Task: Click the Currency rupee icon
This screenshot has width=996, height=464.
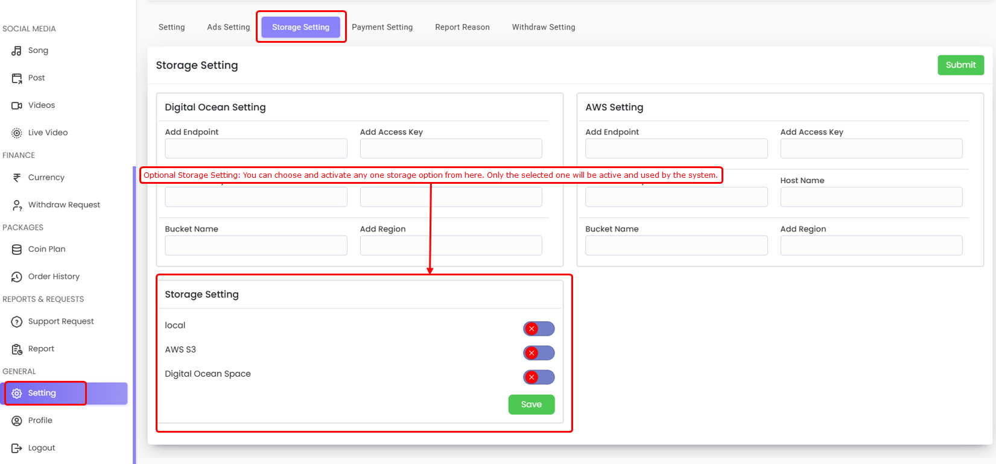Action: (x=16, y=178)
